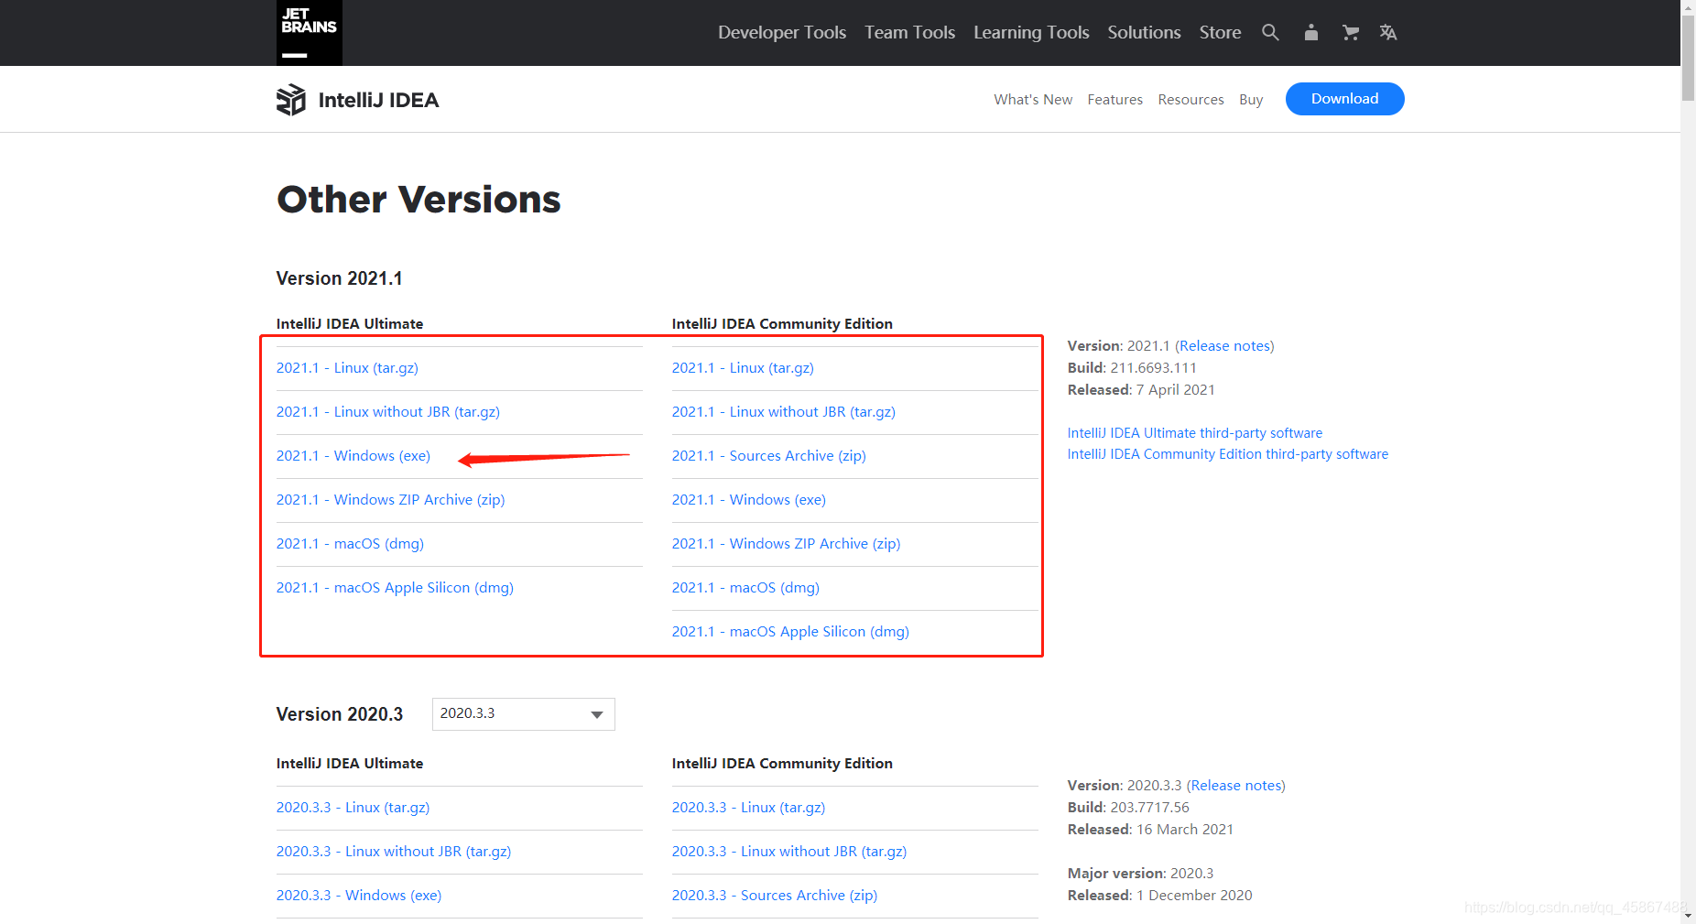Select the 'Version 2020.3' heading
The width and height of the screenshot is (1696, 924).
coord(339,714)
